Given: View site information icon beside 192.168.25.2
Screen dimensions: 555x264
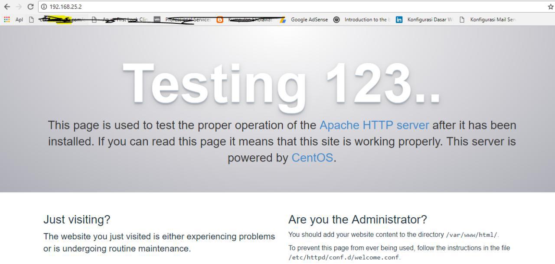Looking at the screenshot, I should tap(44, 7).
